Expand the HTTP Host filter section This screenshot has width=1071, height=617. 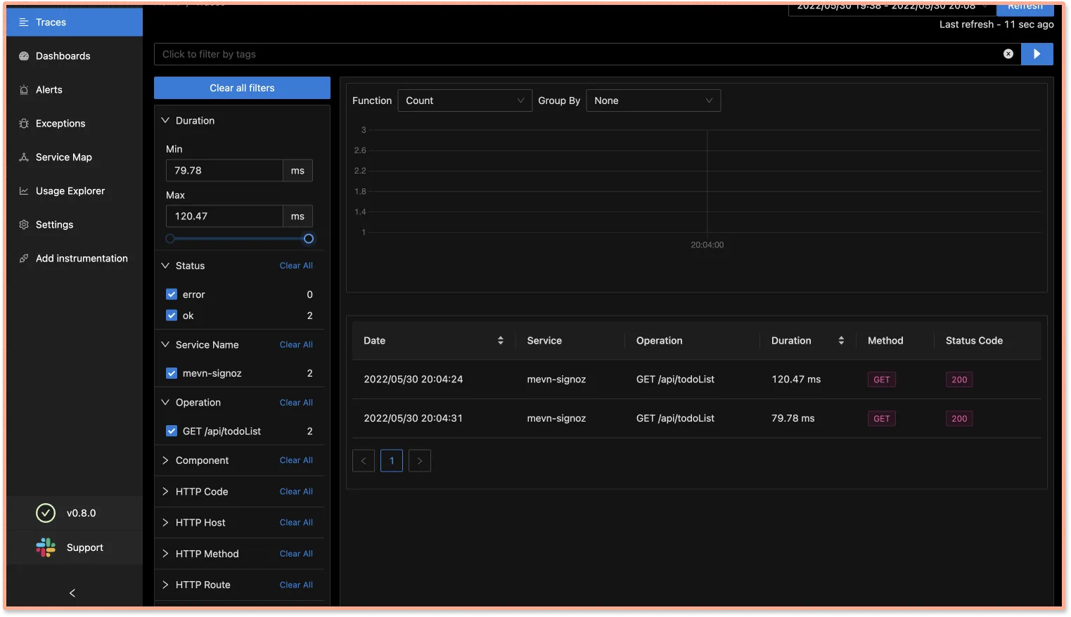point(166,523)
